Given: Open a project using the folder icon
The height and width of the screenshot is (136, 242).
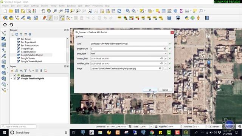Looking at the screenshot, I should (x=11, y=11).
